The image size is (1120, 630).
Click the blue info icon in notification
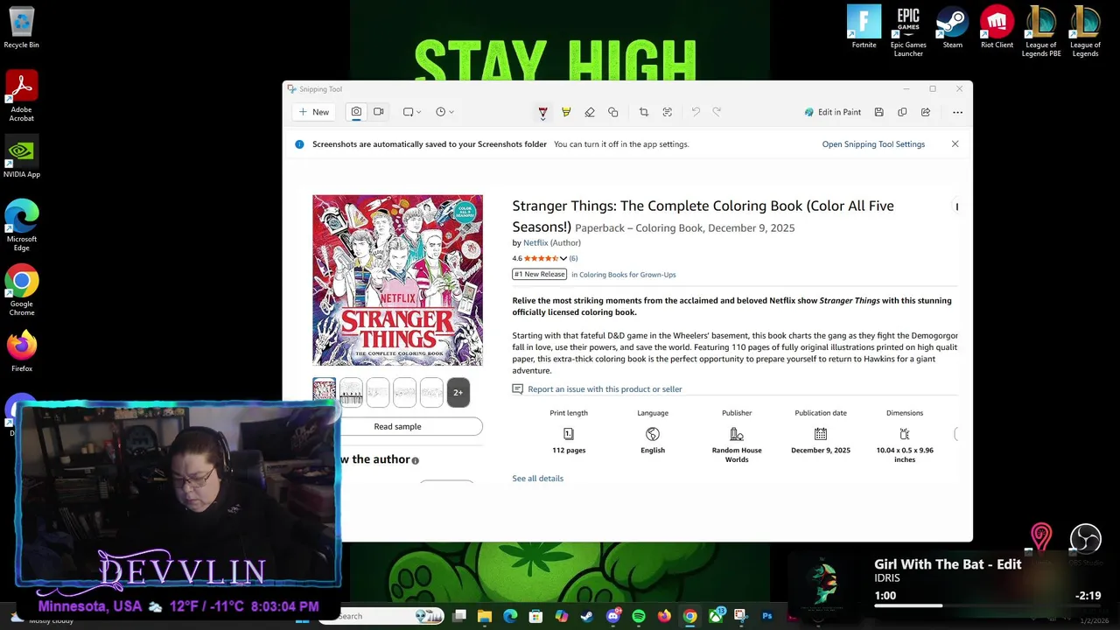[299, 144]
